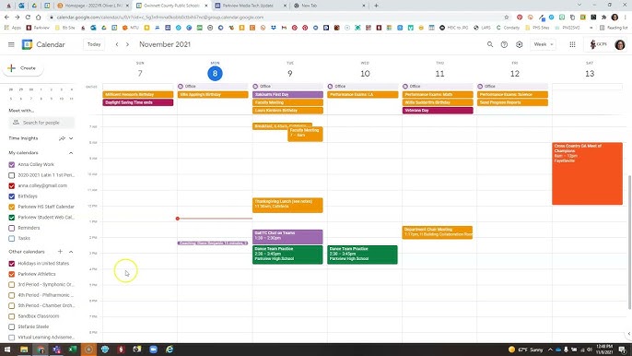Enable the Tasks calendar
Viewport: 632px width, 356px height.
pyautogui.click(x=12, y=239)
